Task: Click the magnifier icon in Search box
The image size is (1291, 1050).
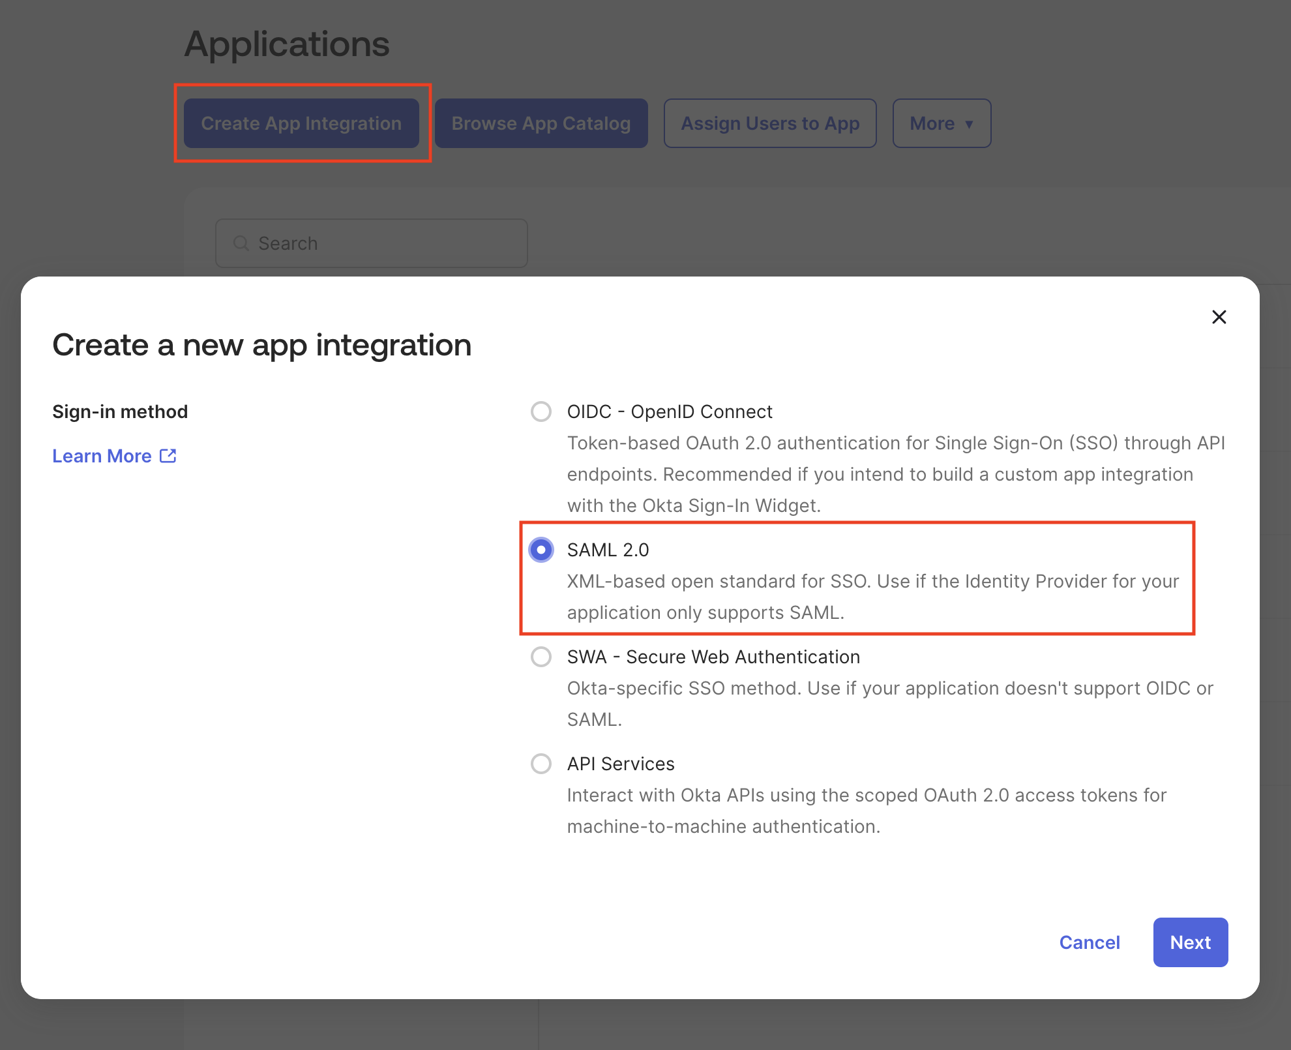Action: pyautogui.click(x=241, y=243)
